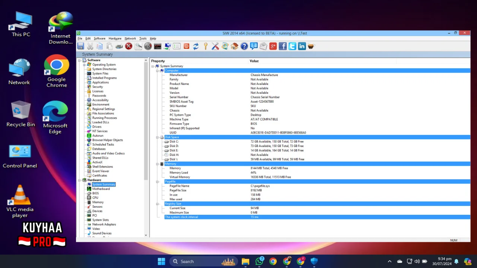Open Google Chrome desktop shortcut

[57, 71]
